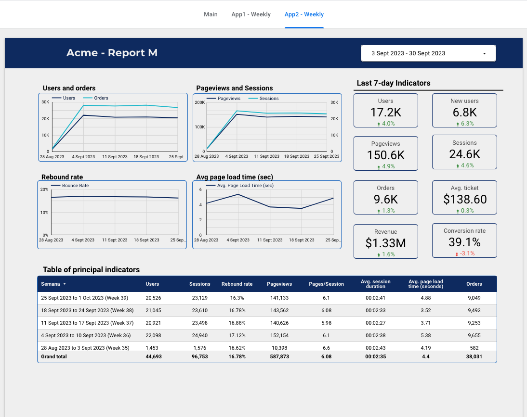
Task: Click the Bounce Rate legend entry
Action: point(75,186)
